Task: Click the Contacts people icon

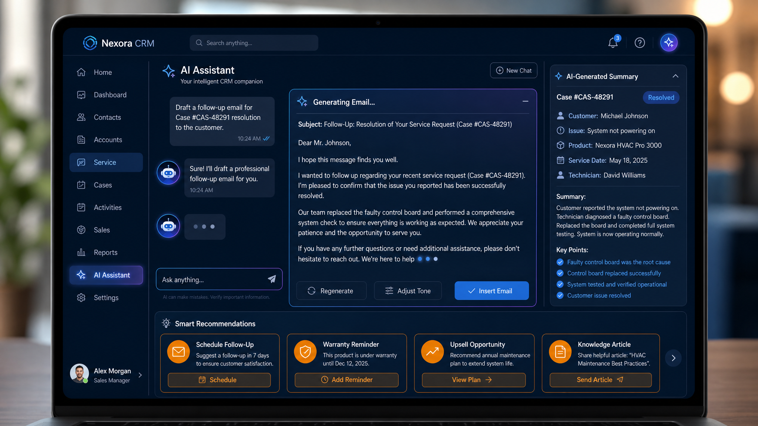Action: click(81, 117)
